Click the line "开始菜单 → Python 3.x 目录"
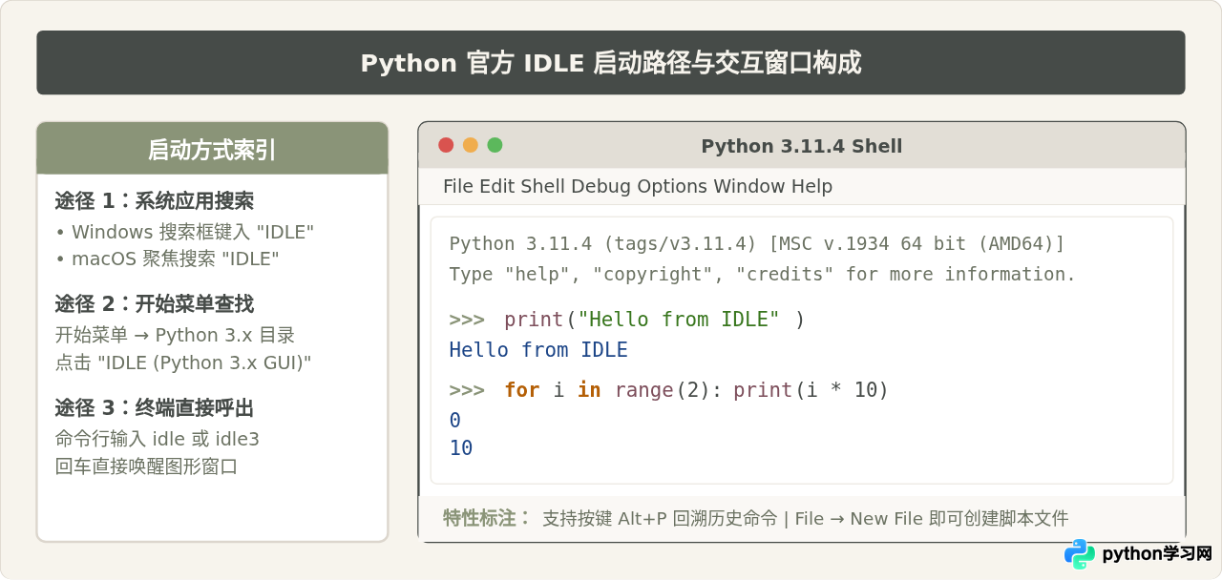Screen dimensions: 1222x580 [x=175, y=335]
